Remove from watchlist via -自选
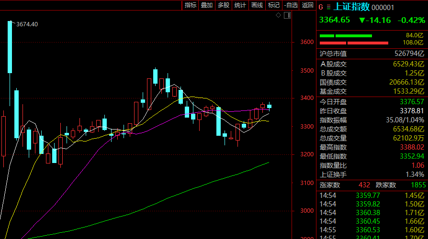This screenshot has height=239, width=428. point(291,5)
